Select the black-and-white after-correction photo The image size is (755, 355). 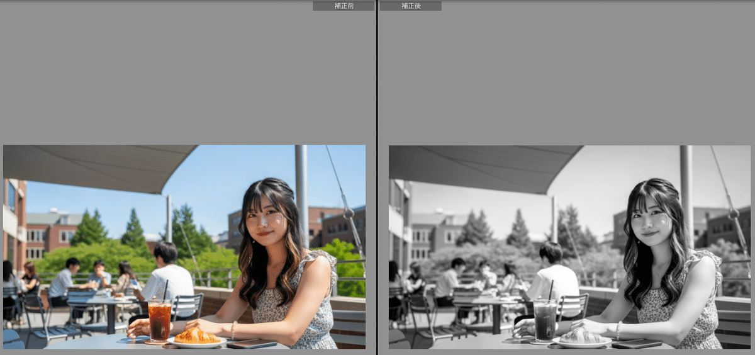569,247
